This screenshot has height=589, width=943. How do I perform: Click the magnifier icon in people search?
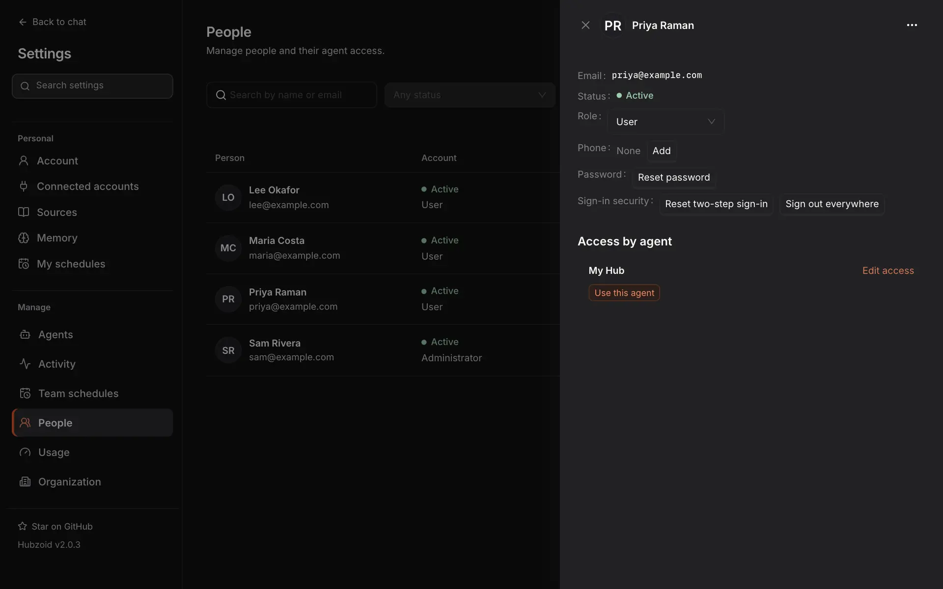(221, 95)
